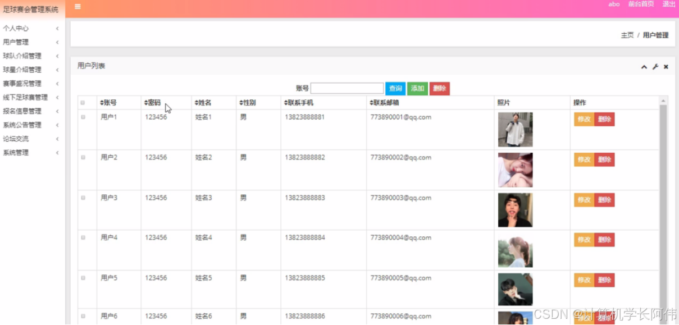679x325 pixels.
Task: Expand 系统管理 sidebar menu
Action: [31, 153]
